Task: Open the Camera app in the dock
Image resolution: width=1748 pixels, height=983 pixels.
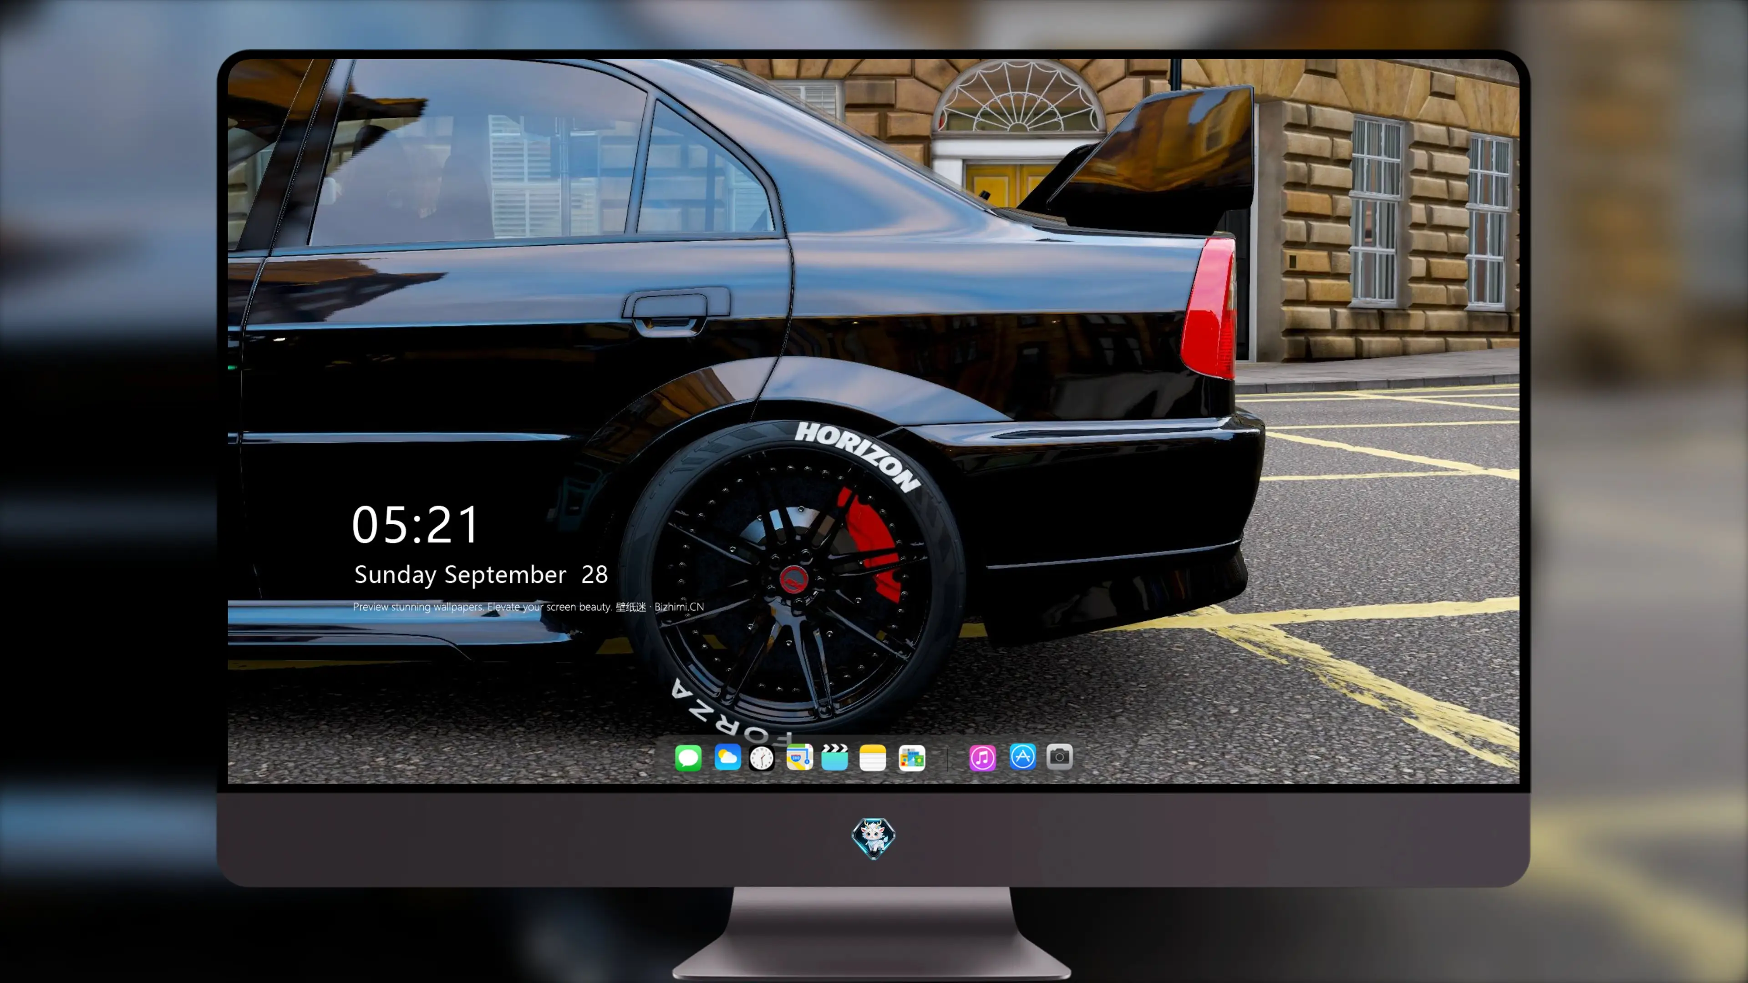Action: point(1059,756)
